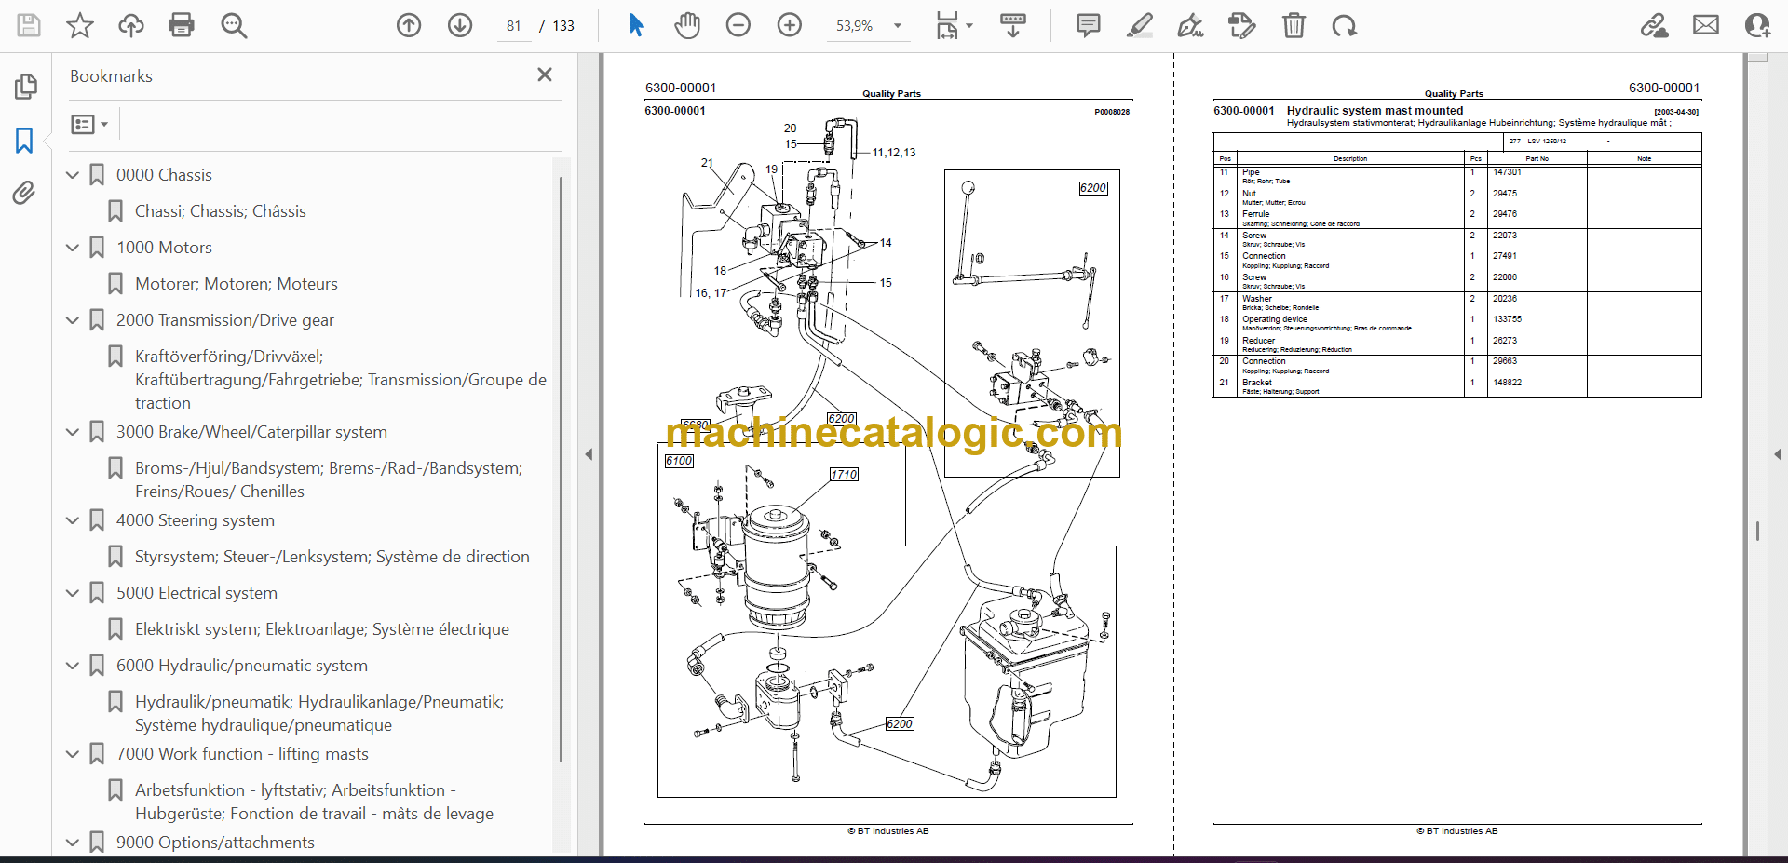Collapse the 4000 Steering system bookmark

(73, 520)
